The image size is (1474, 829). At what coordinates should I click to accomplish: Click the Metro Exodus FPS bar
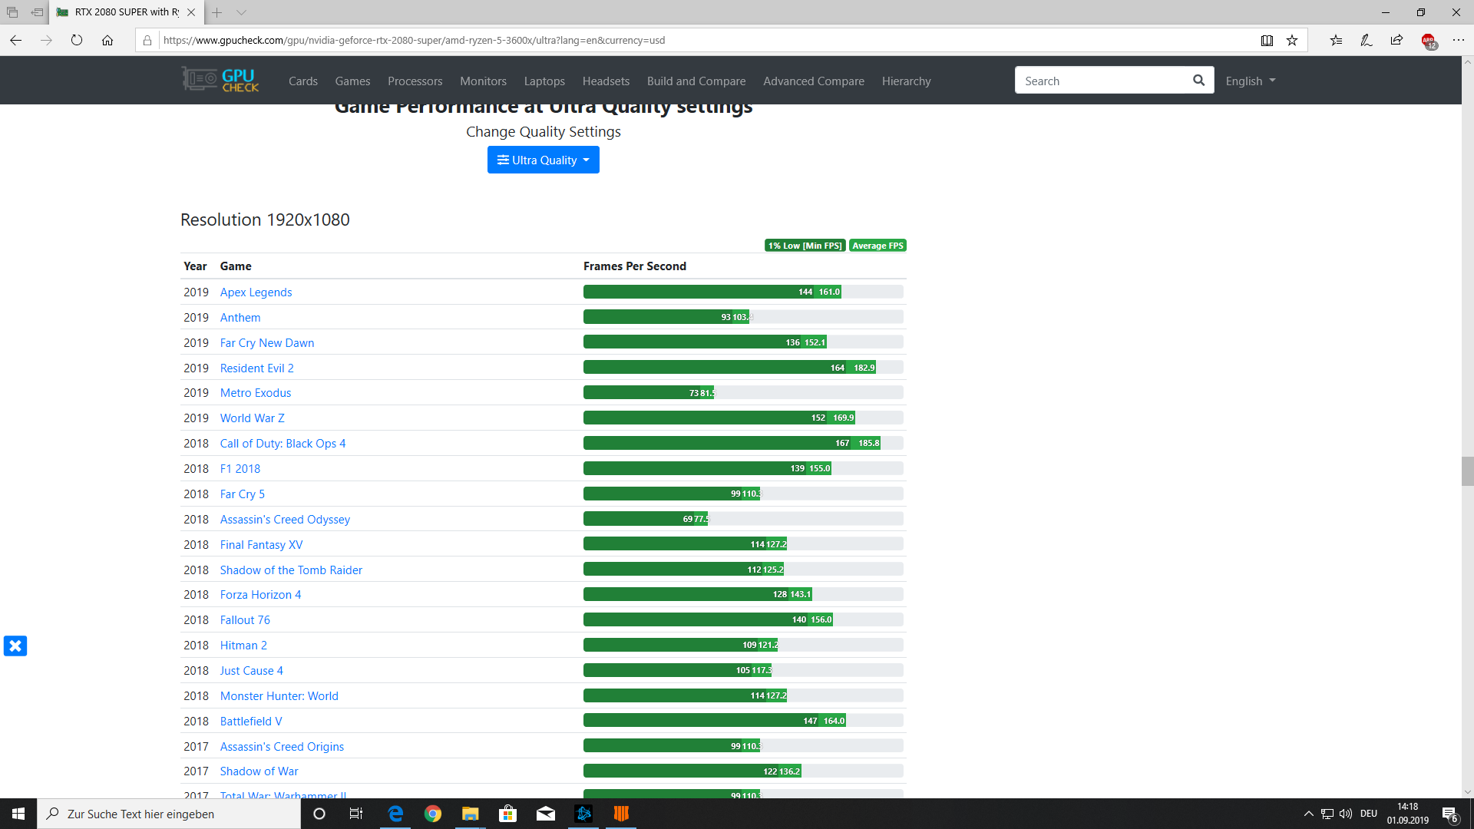pos(743,392)
